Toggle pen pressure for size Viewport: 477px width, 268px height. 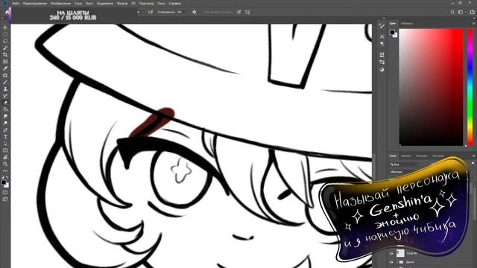coord(238,12)
